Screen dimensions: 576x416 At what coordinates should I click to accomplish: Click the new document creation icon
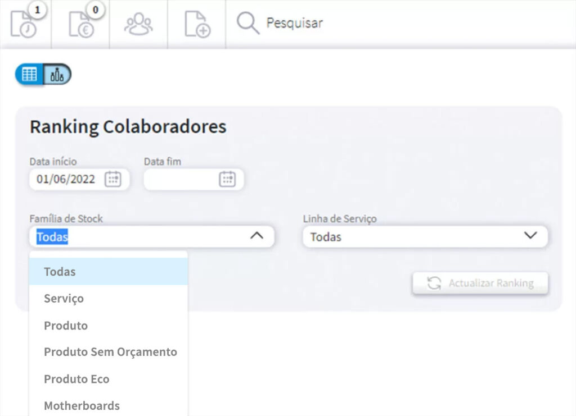(x=196, y=24)
